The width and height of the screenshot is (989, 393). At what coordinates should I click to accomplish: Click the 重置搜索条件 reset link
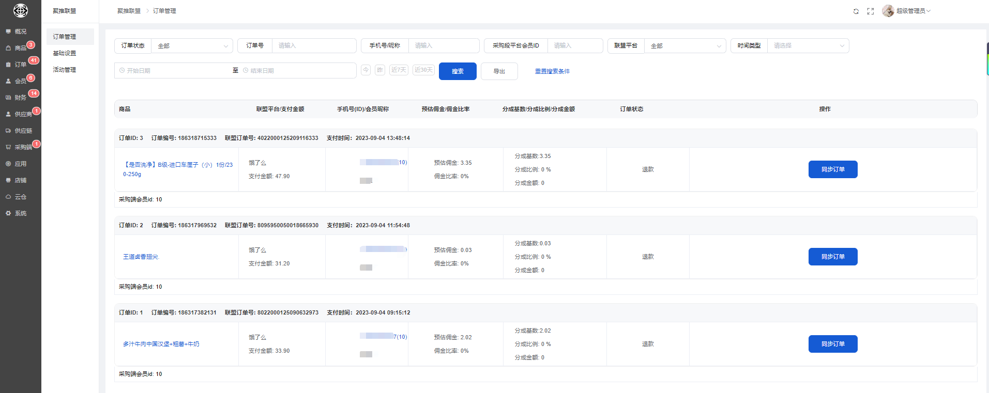[552, 71]
